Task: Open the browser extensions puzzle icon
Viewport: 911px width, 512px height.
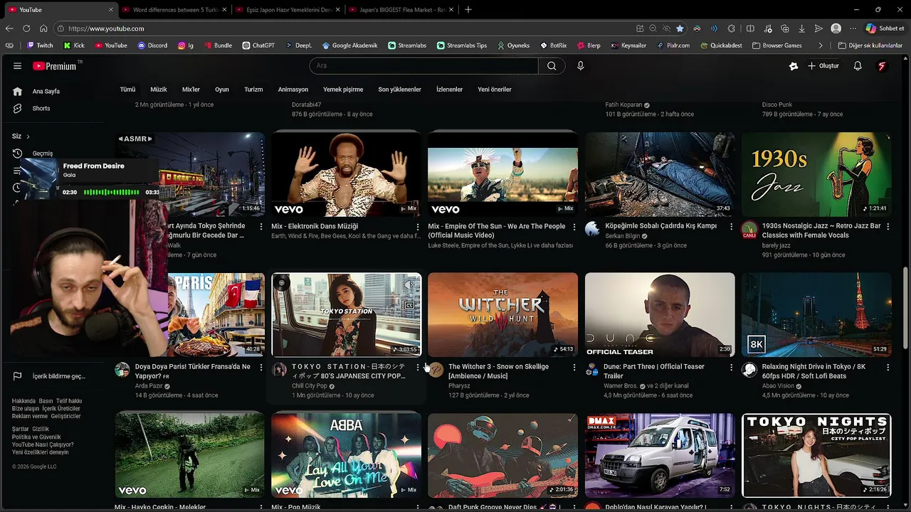Action: (732, 28)
